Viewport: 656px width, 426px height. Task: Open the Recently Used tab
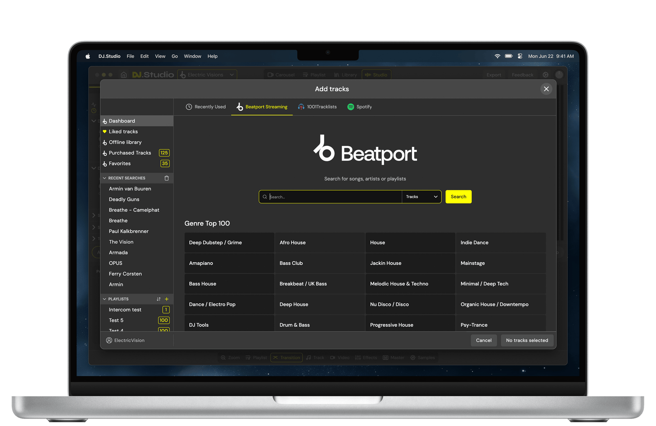click(x=206, y=107)
